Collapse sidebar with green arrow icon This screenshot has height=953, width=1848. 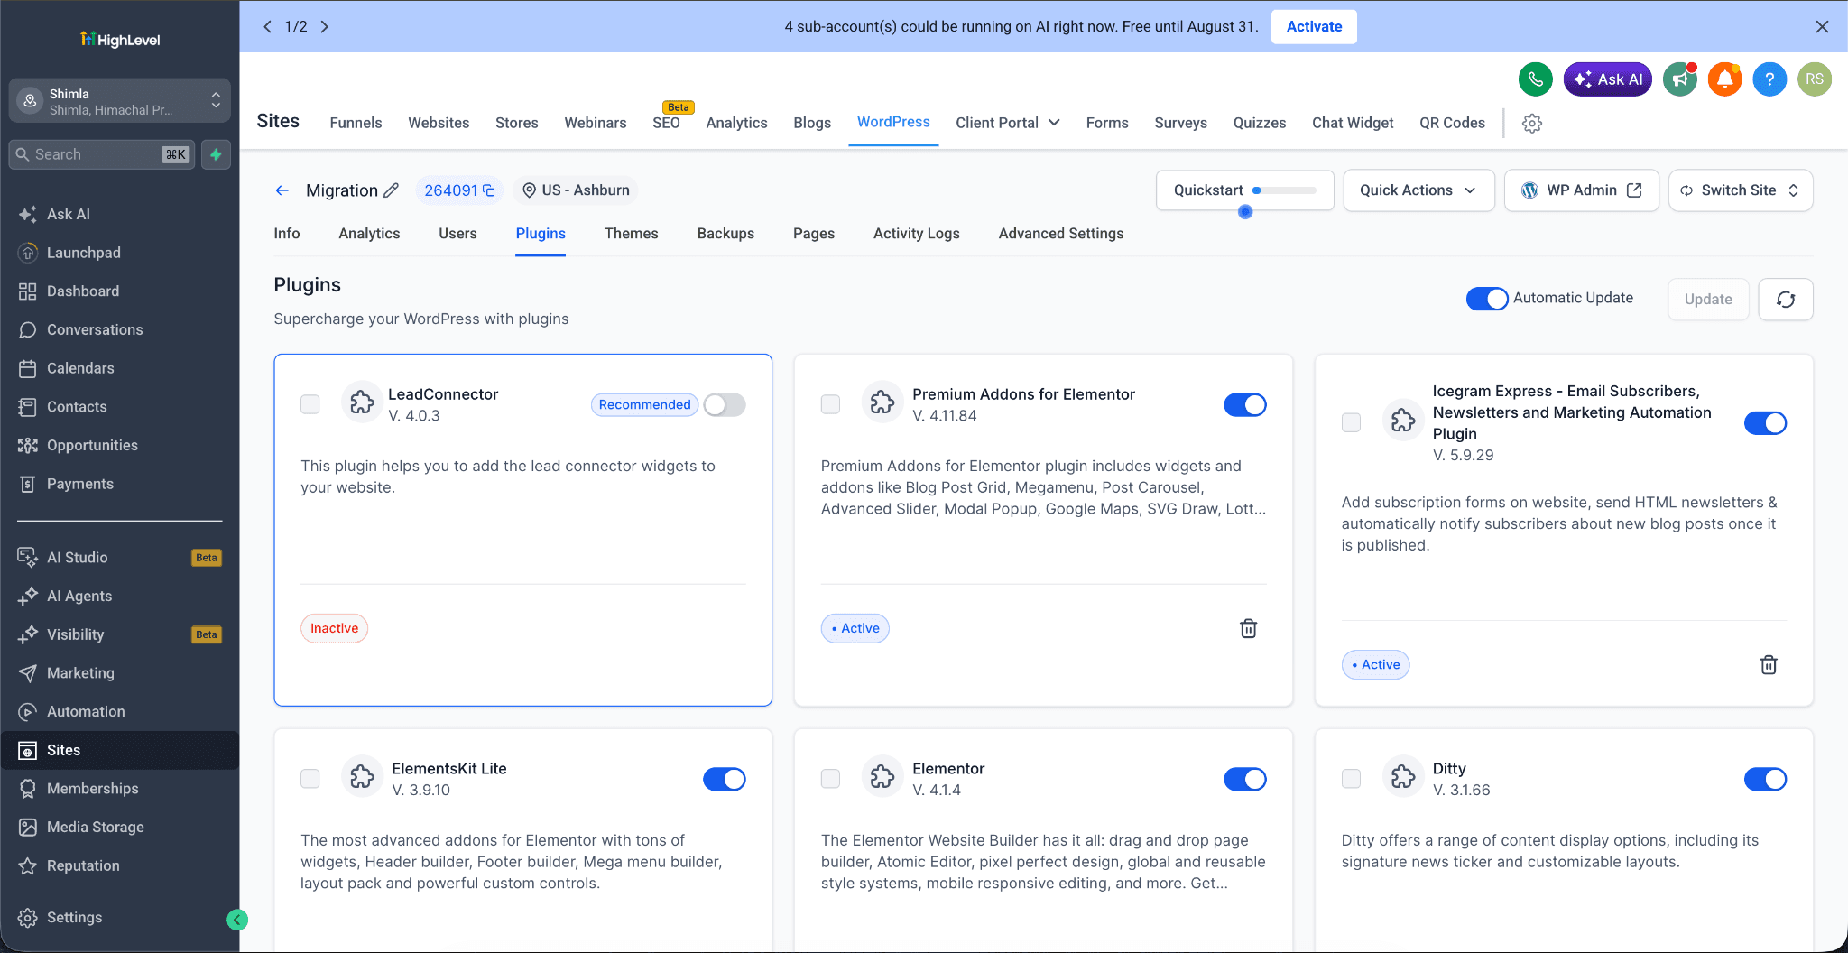point(237,920)
